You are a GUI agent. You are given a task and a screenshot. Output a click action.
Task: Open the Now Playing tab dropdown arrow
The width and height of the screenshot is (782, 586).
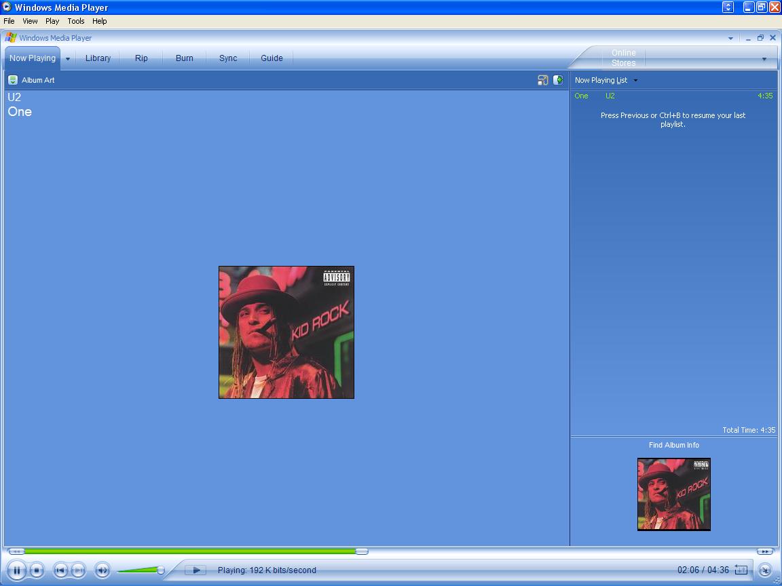[67, 58]
